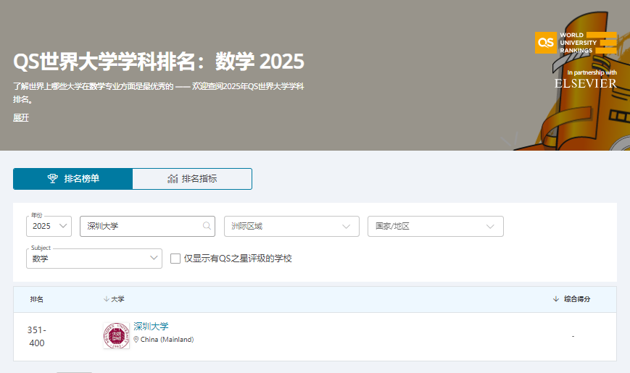
Task: Click the 展开 link to expand description
Action: (21, 117)
